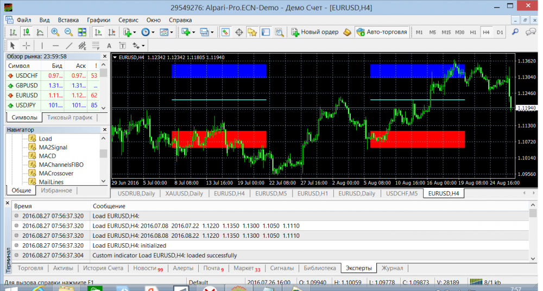The image size is (543, 291).
Task: Select the M30 timeframe
Action: pos(459,32)
